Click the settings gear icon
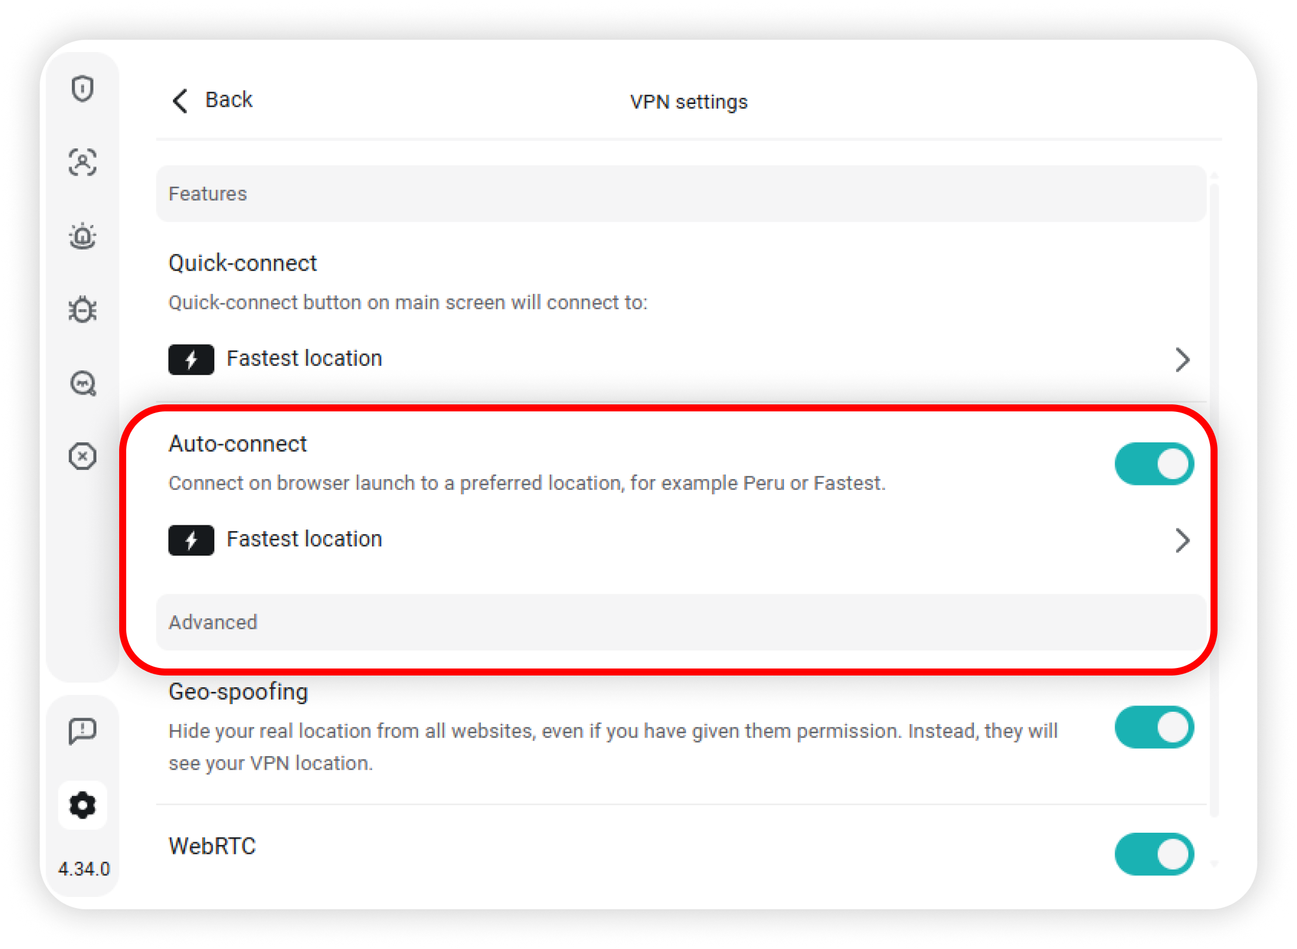The width and height of the screenshot is (1297, 949). coord(82,805)
